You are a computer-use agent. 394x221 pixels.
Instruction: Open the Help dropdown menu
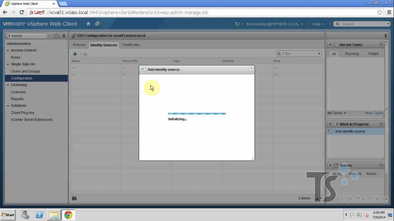tap(318, 24)
